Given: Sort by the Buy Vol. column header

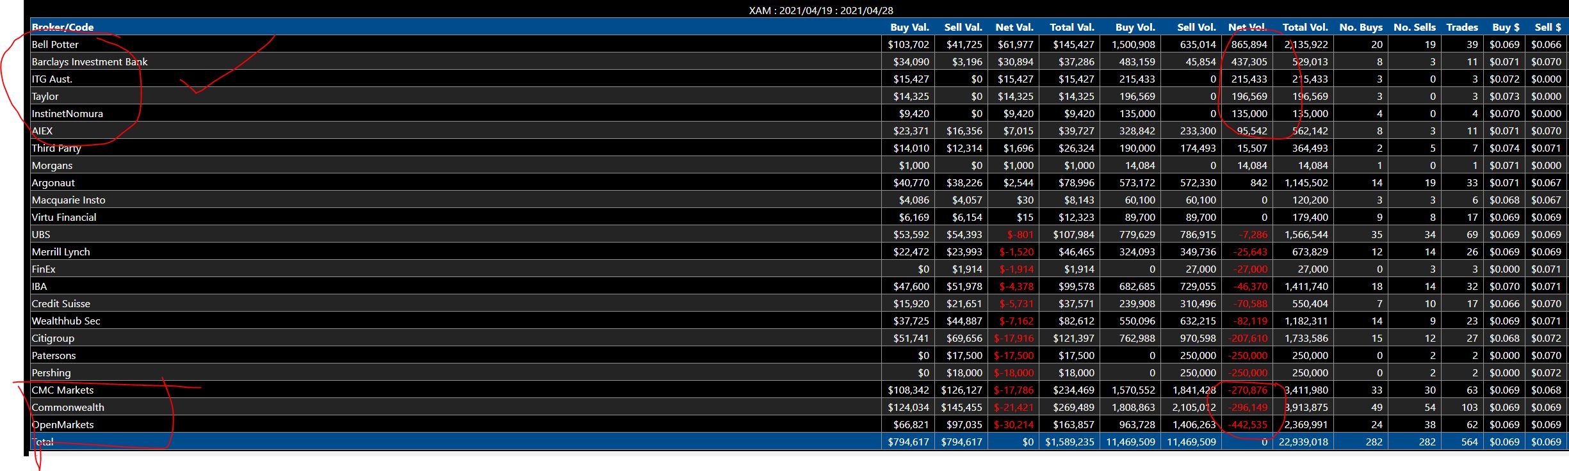Looking at the screenshot, I should point(1135,27).
